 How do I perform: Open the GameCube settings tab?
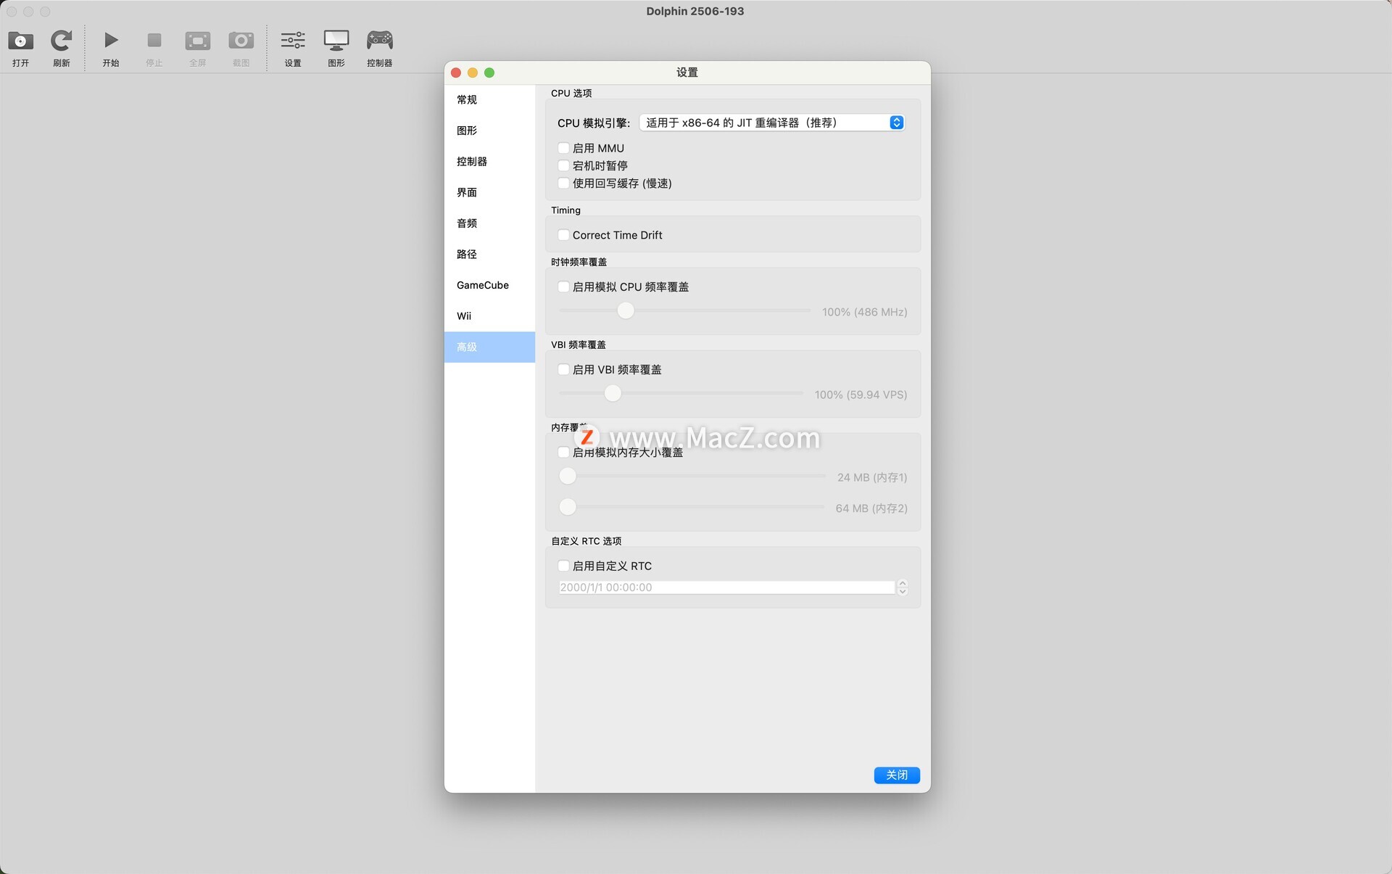pos(489,285)
